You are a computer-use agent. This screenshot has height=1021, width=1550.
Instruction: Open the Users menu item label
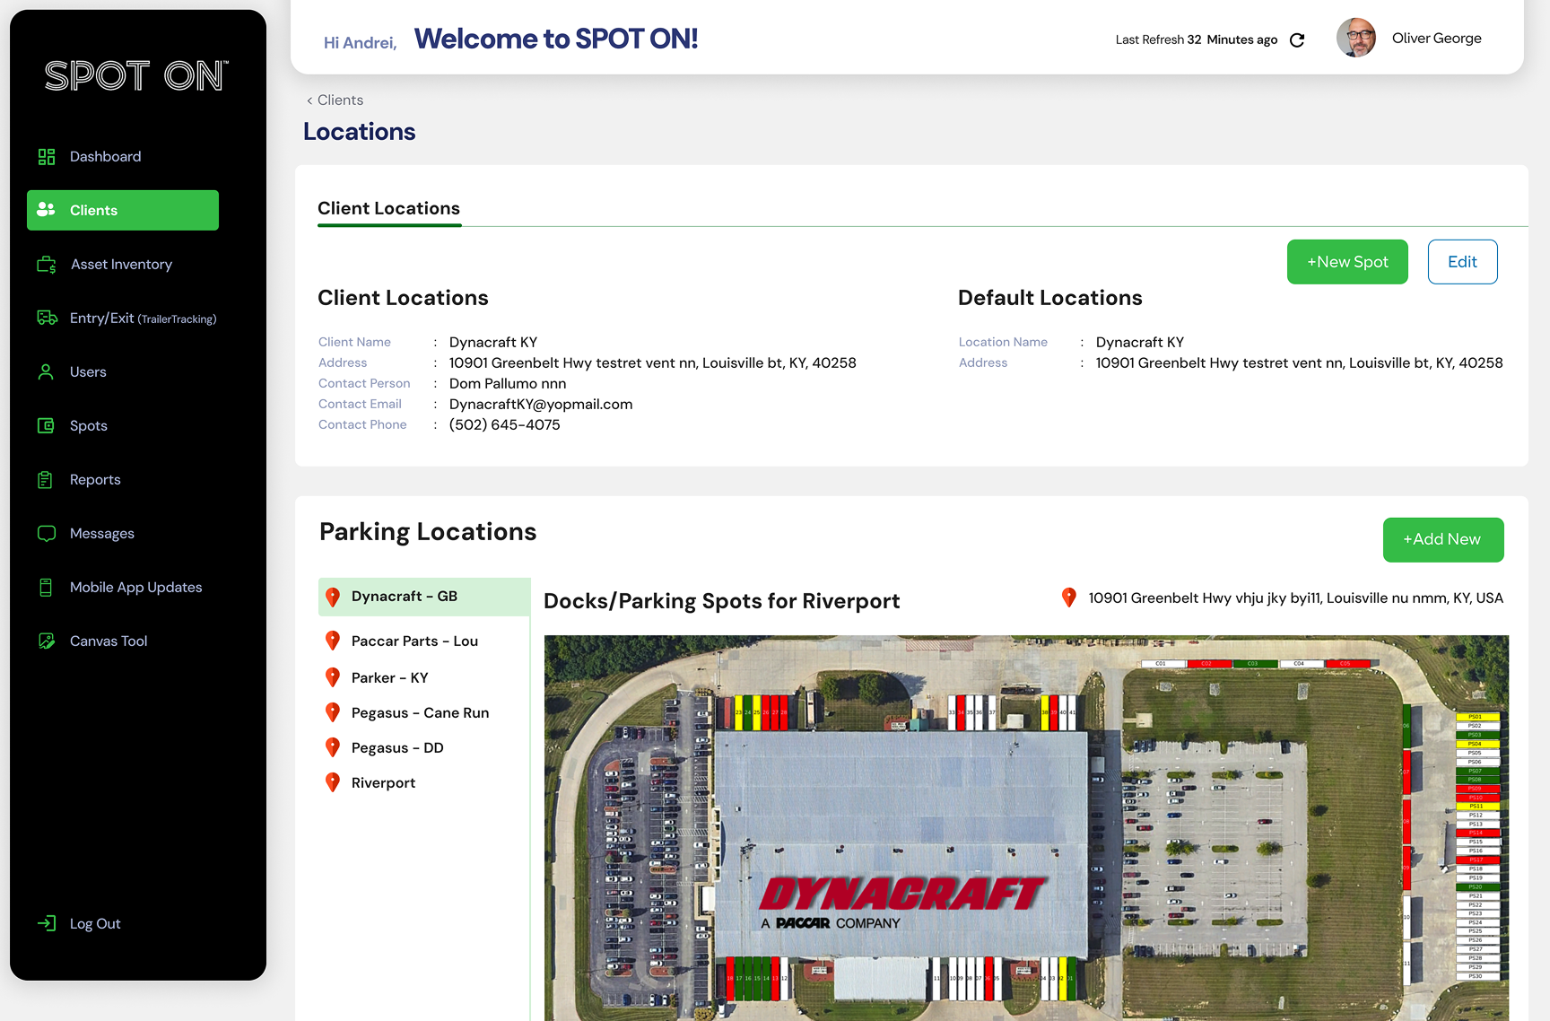pos(88,371)
